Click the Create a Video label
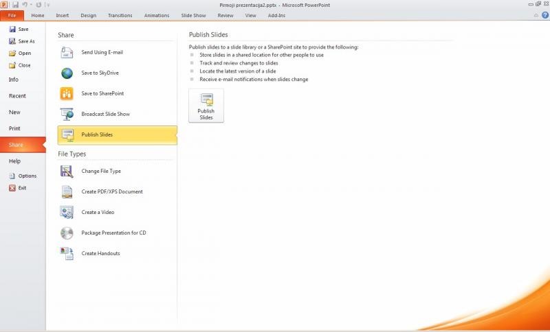Screen dimensions: 550x332 98,213
